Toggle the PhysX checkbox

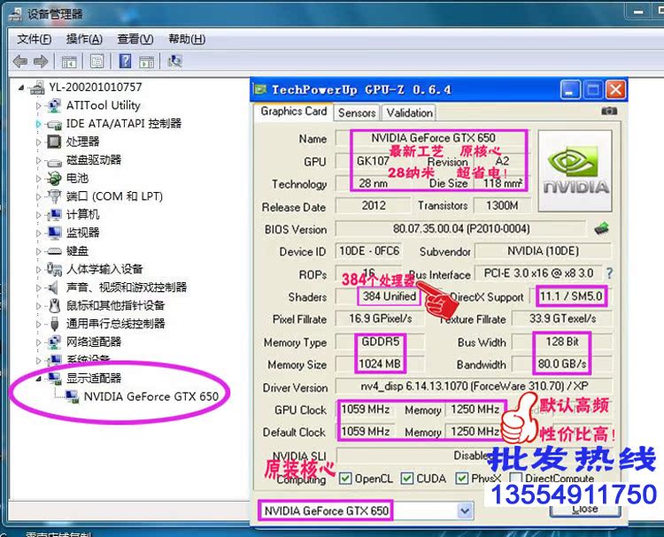461,479
